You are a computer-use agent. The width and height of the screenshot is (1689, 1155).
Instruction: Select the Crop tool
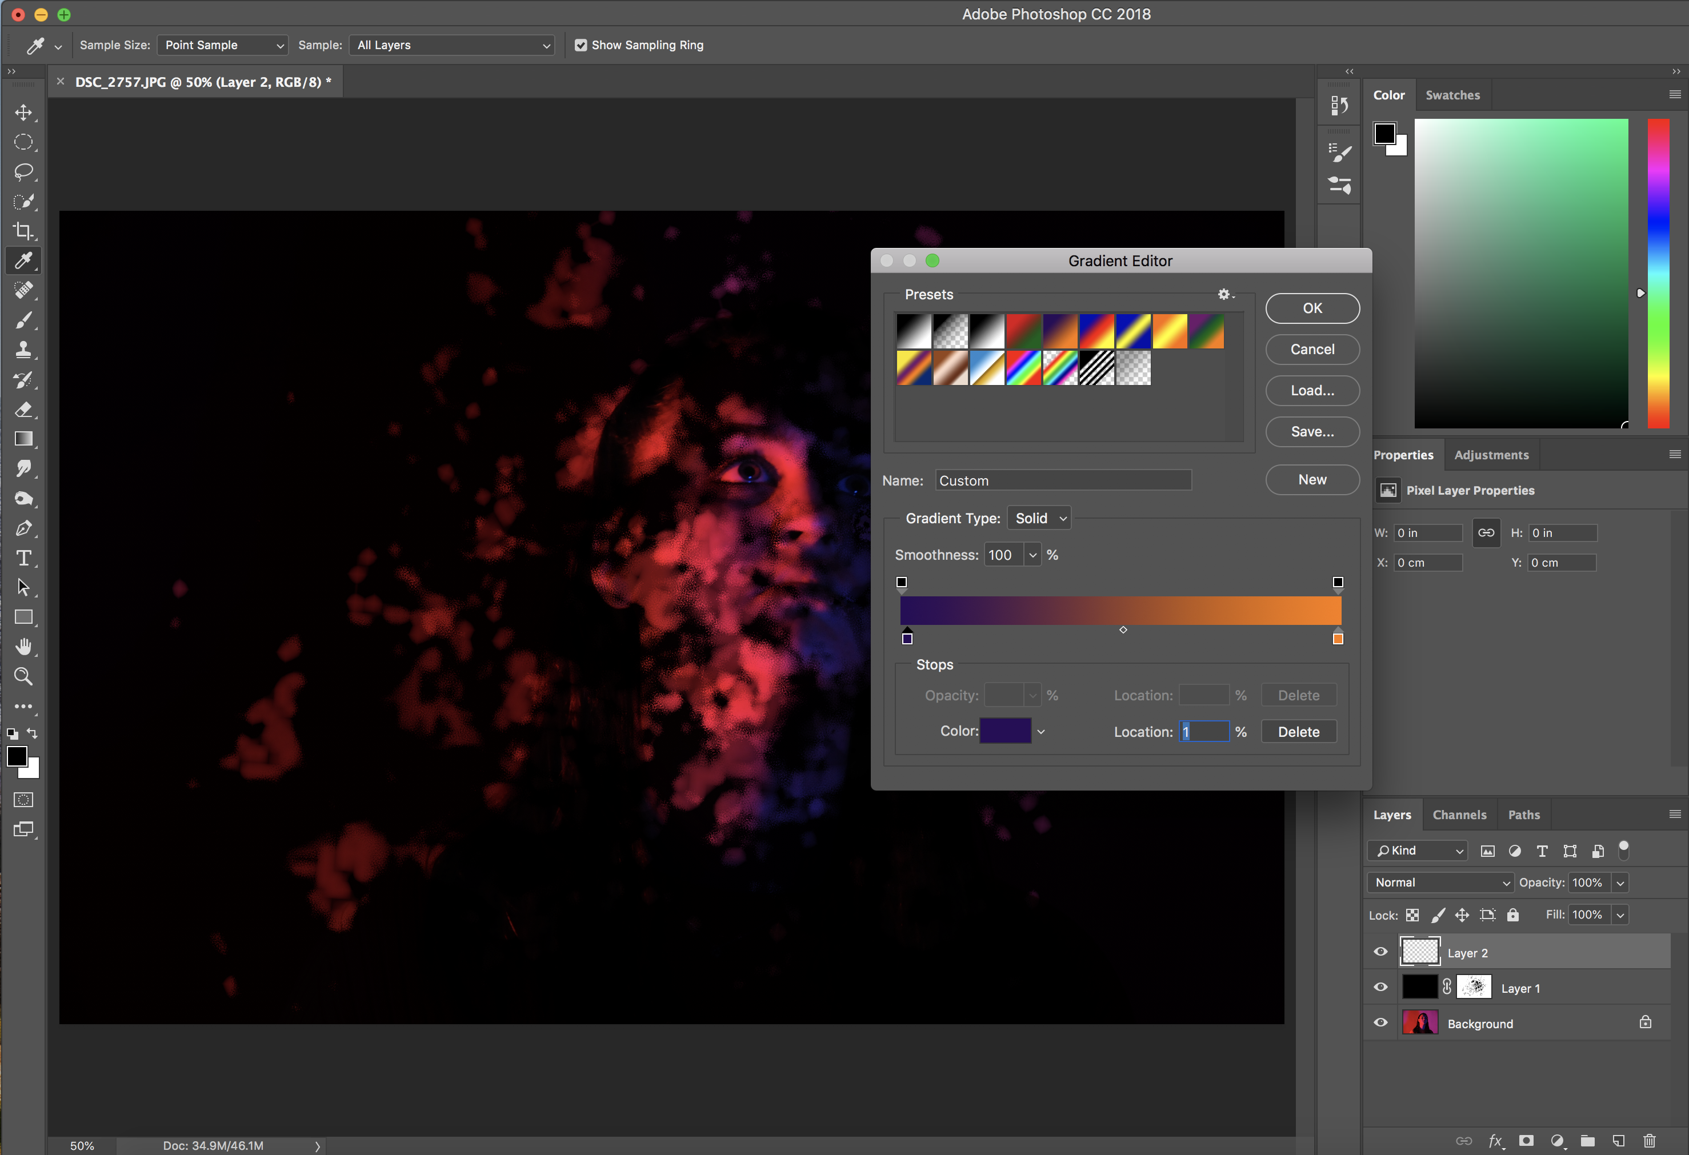tap(23, 231)
